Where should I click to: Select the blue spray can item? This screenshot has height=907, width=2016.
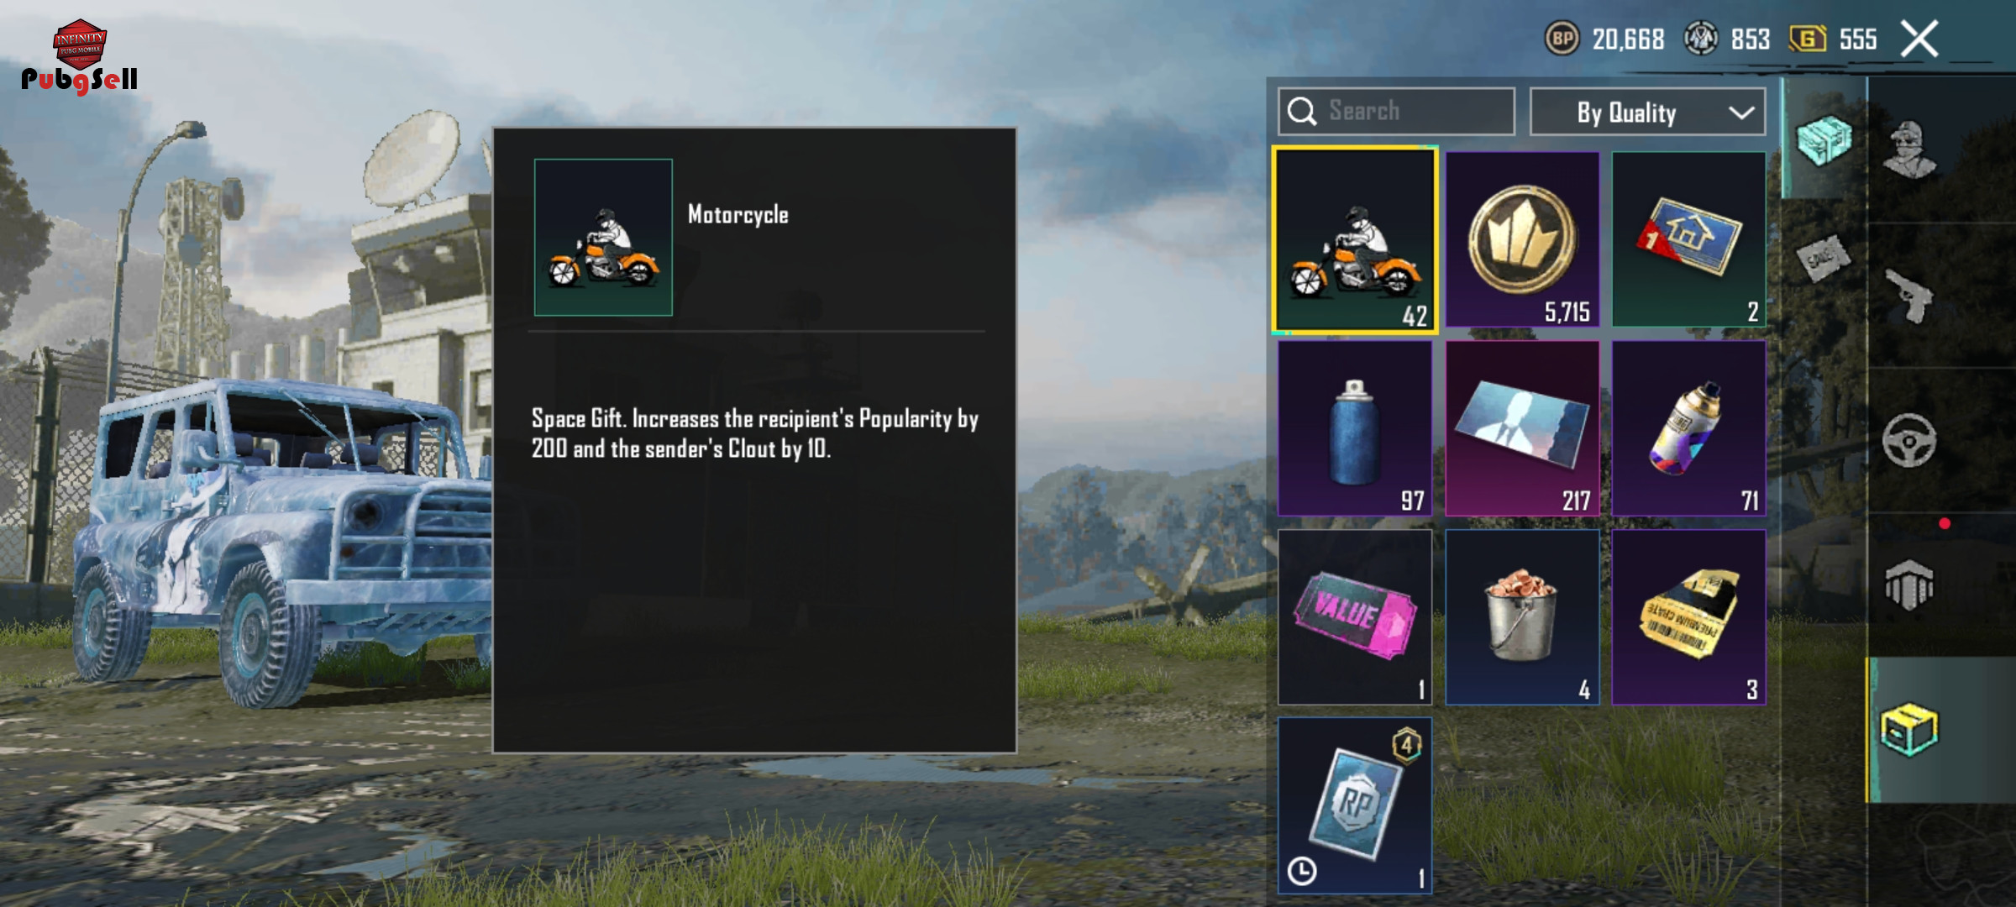click(x=1355, y=428)
